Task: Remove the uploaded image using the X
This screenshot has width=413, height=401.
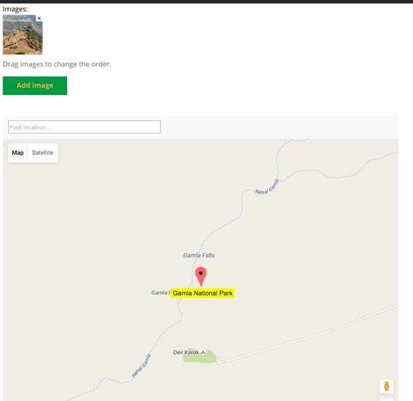Action: (39, 18)
